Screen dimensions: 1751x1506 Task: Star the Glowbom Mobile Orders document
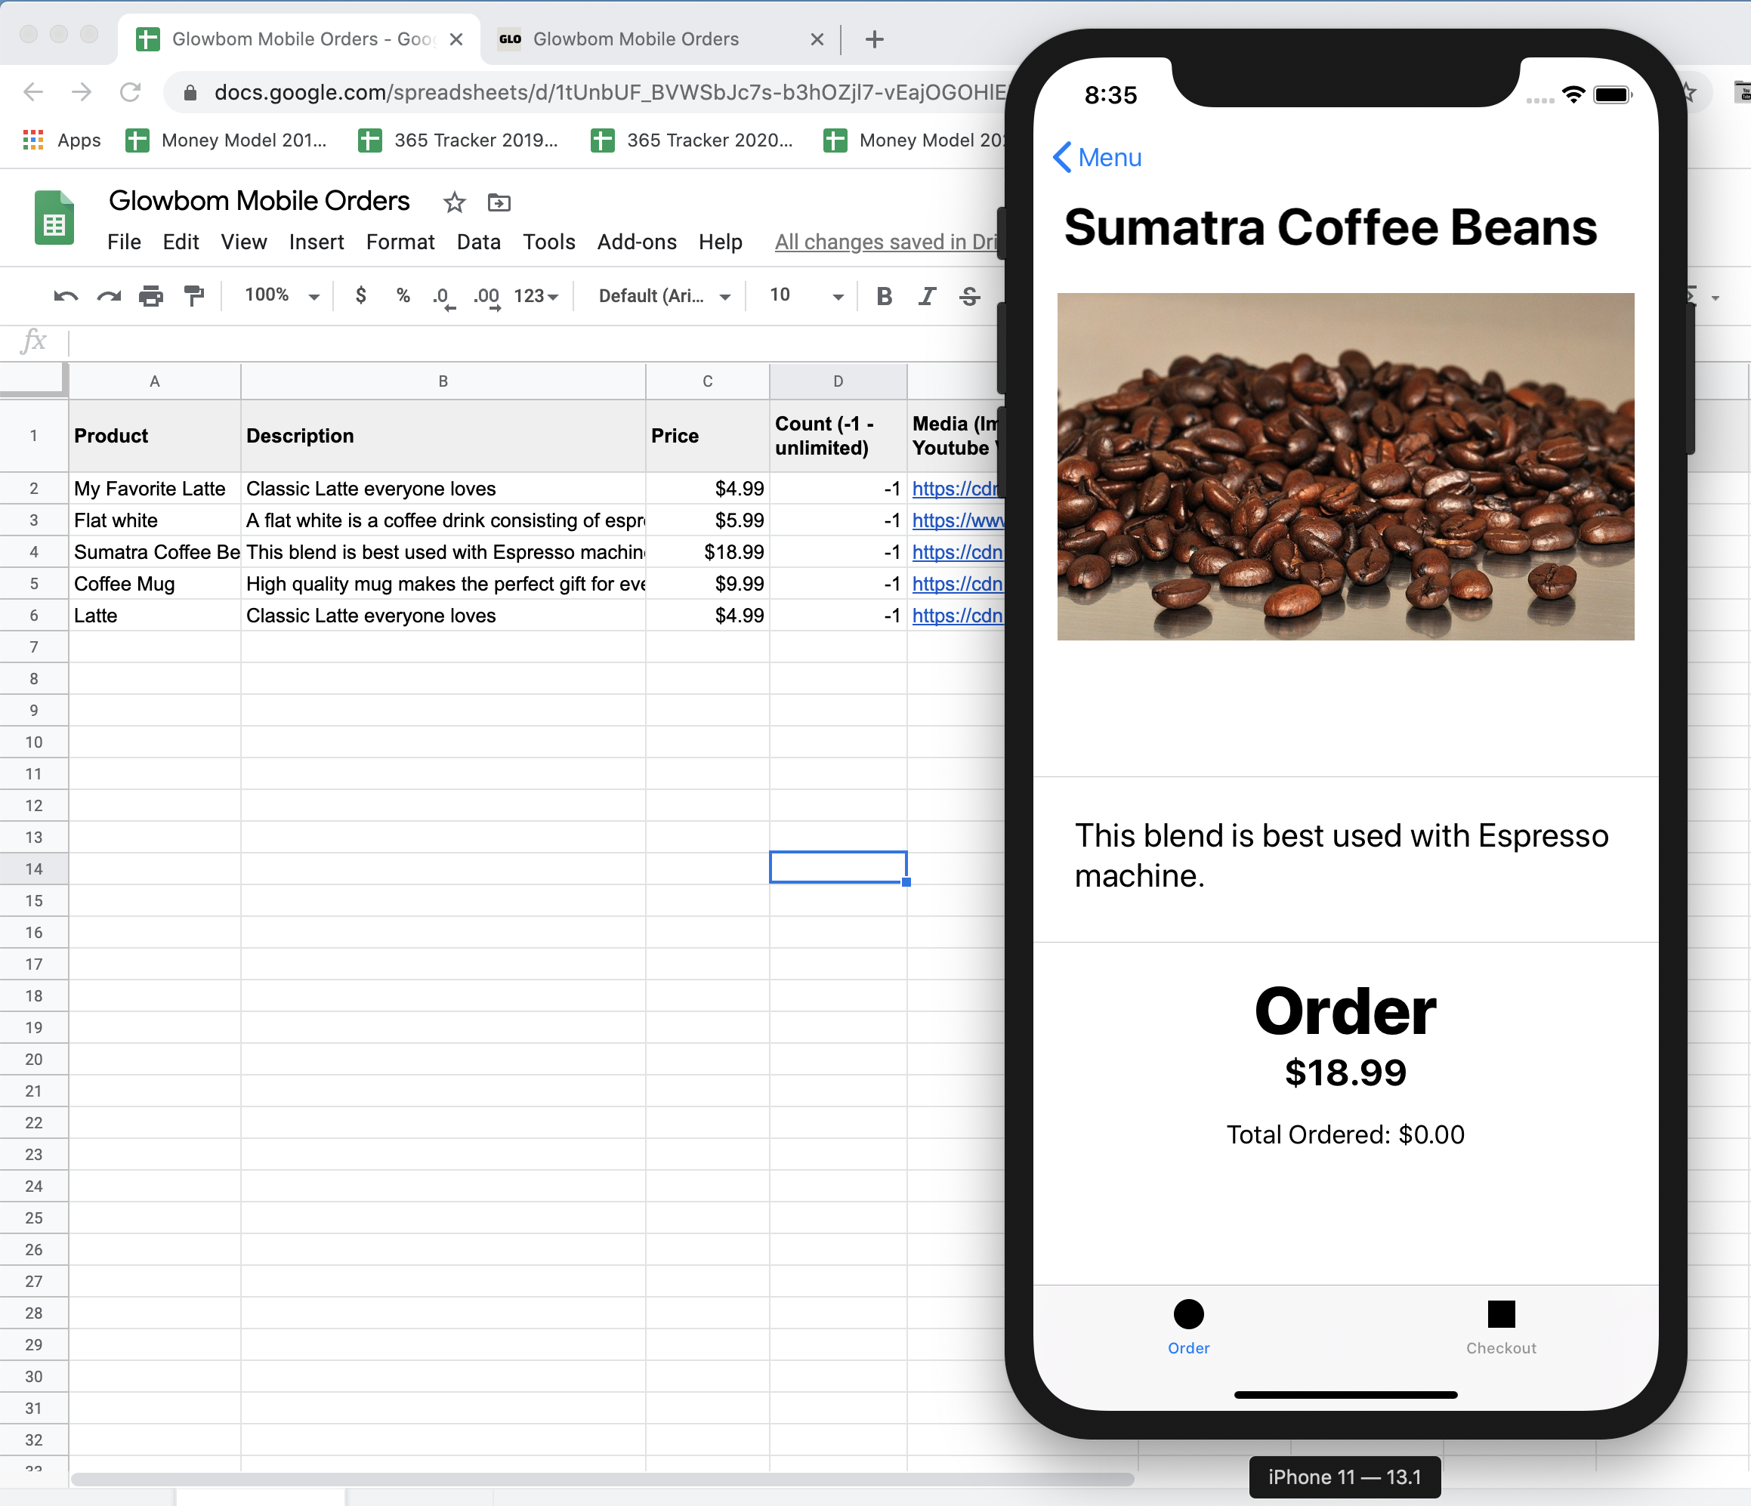(x=455, y=202)
